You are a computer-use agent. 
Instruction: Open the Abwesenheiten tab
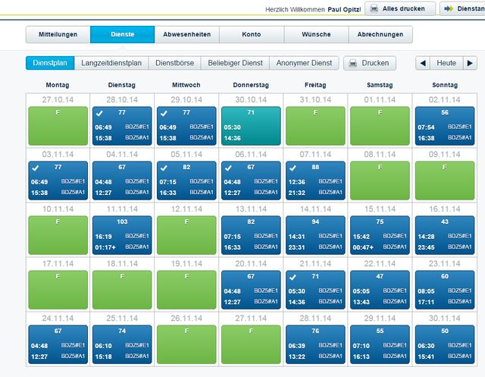click(x=187, y=34)
